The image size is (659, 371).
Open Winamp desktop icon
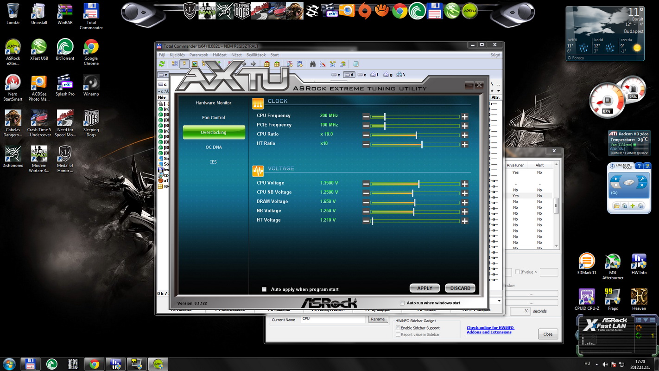[91, 85]
